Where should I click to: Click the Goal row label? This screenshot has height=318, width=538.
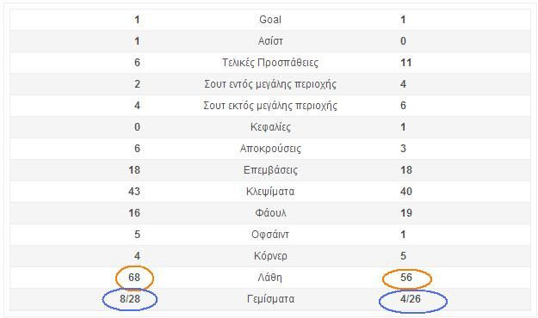tap(270, 20)
